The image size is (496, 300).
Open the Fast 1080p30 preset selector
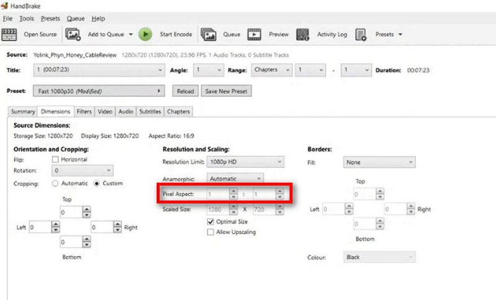99,91
